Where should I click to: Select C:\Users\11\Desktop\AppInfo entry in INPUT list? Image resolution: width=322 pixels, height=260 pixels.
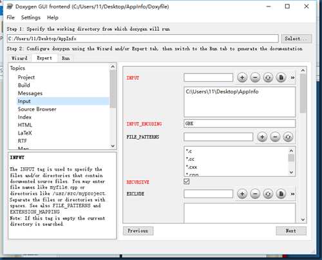(x=222, y=91)
